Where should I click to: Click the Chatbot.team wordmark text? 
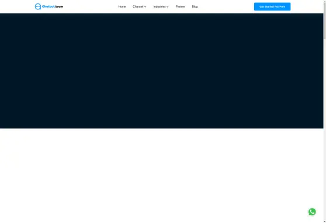[53, 6]
